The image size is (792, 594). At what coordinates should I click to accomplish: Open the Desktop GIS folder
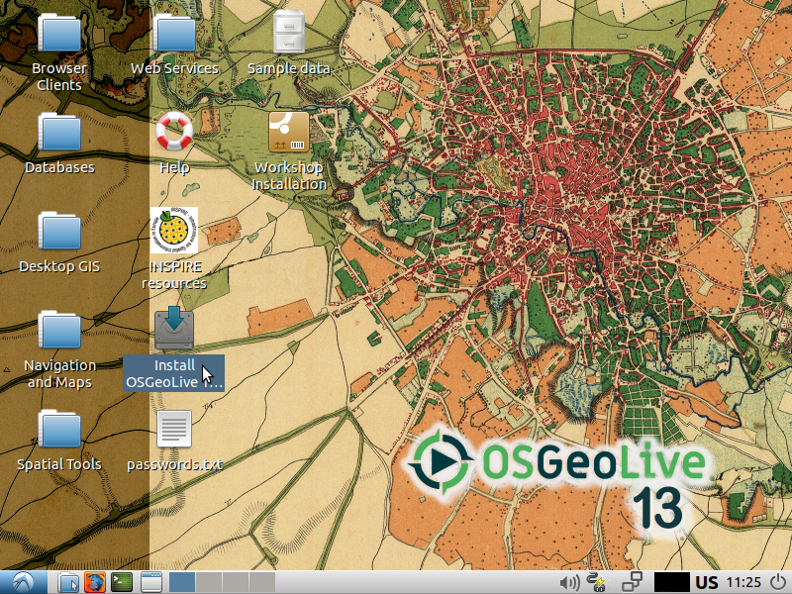coord(59,231)
